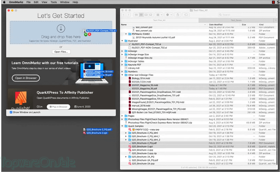280x172 pixels.
Task: Open the Edit menu
Action: point(36,2)
